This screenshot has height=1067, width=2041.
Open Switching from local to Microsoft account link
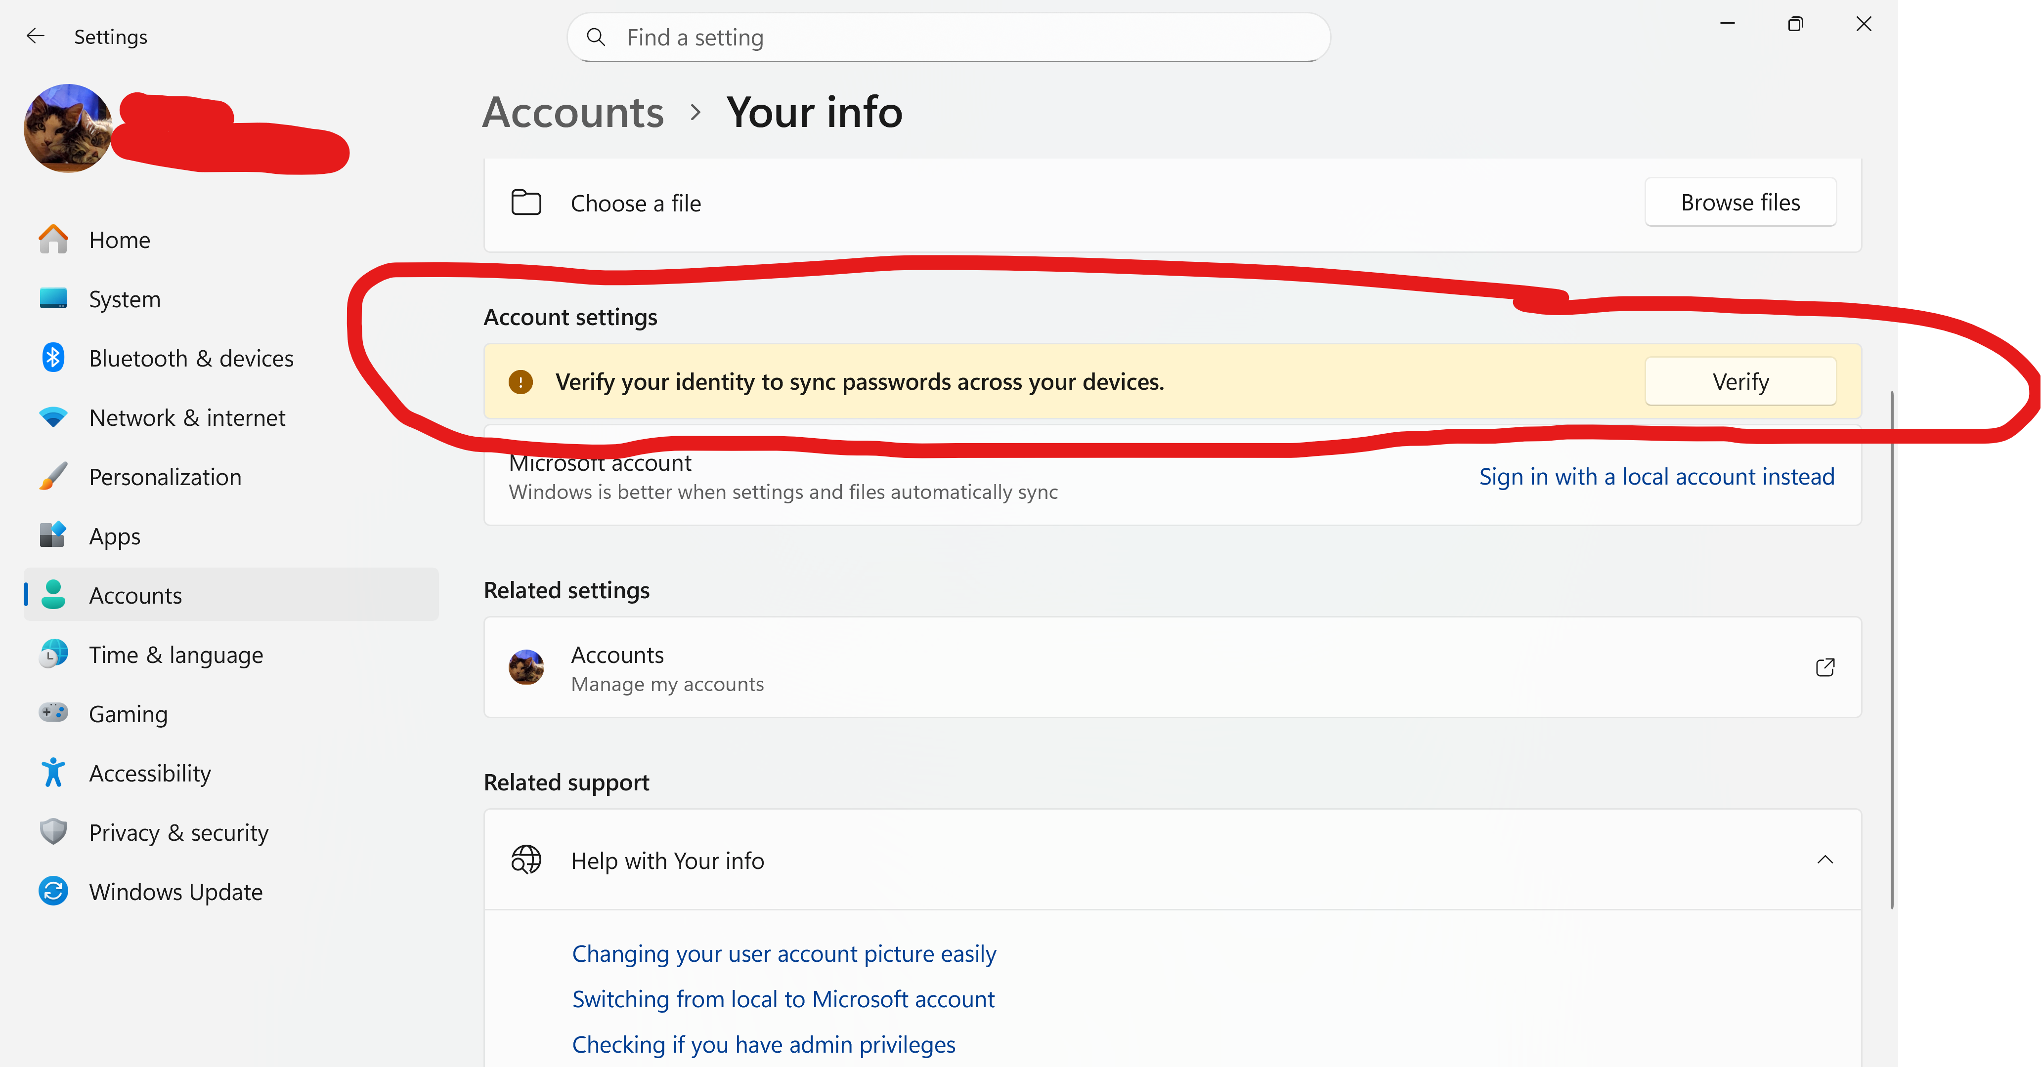[x=783, y=999]
